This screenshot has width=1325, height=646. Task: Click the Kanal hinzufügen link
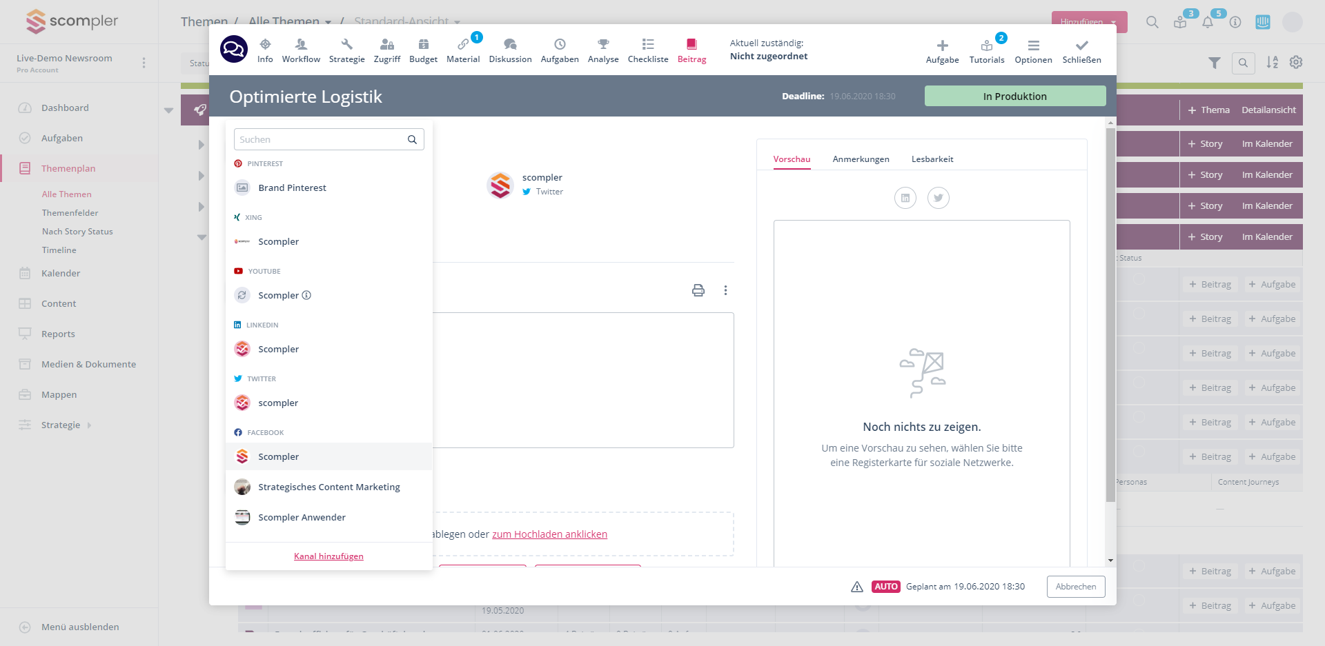(328, 556)
